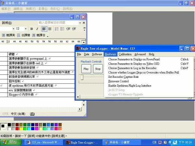Click the system clock showing 下午 06:24
The height and width of the screenshot is (146, 195).
pos(185,142)
